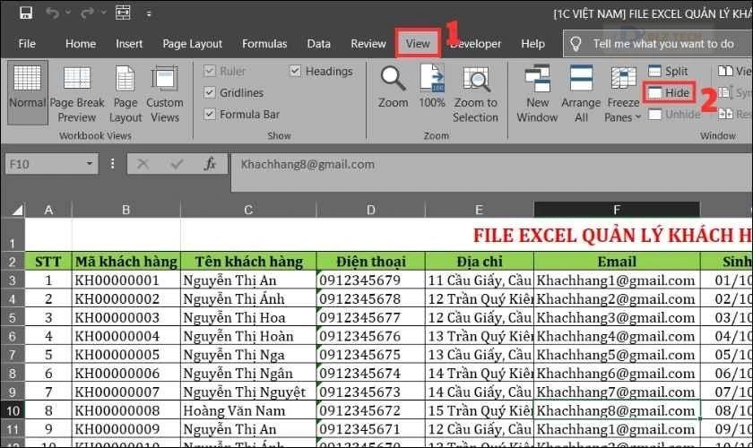The width and height of the screenshot is (753, 448).
Task: Click the Hide window button
Action: [x=669, y=92]
